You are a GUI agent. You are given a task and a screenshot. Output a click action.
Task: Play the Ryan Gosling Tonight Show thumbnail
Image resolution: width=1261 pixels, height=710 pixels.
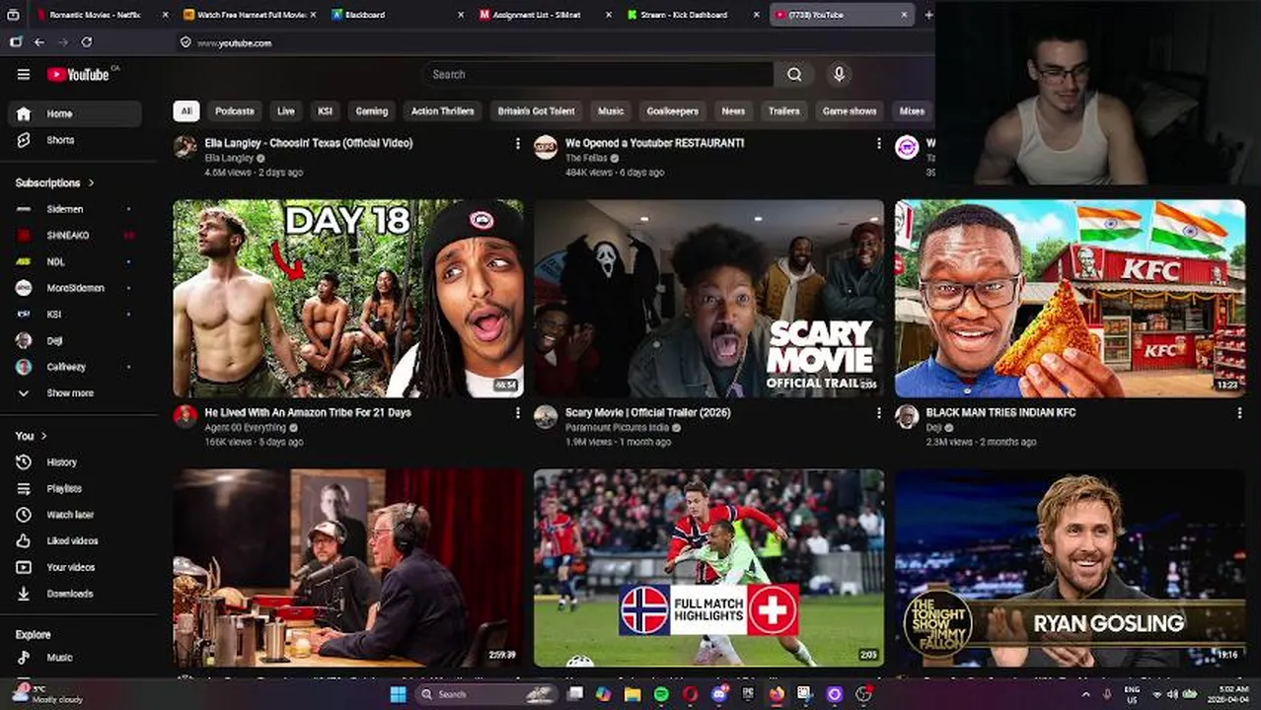pos(1071,568)
